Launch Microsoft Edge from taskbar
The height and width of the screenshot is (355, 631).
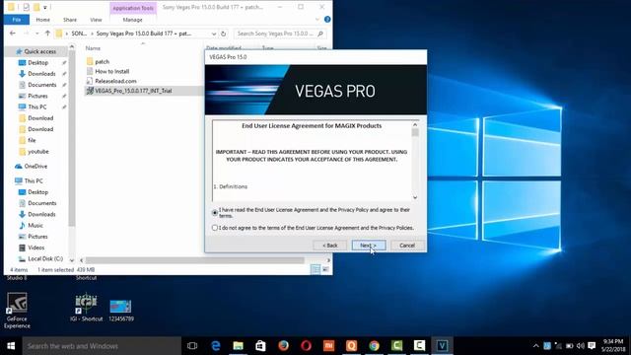216,346
